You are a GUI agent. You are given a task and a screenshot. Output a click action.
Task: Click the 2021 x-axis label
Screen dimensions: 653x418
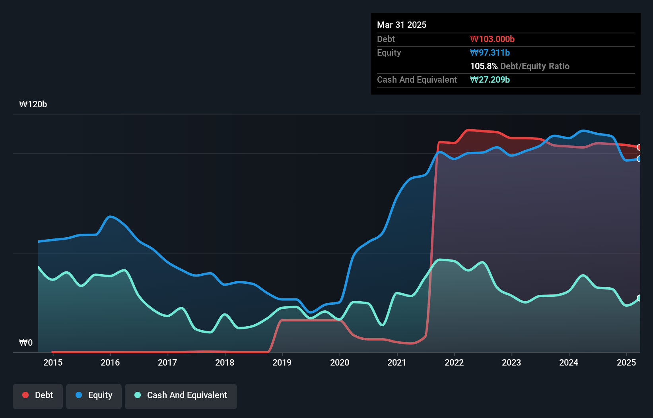397,362
